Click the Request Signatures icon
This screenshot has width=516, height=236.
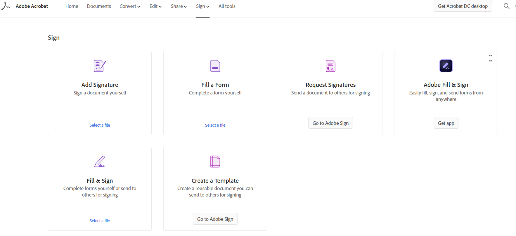point(330,66)
